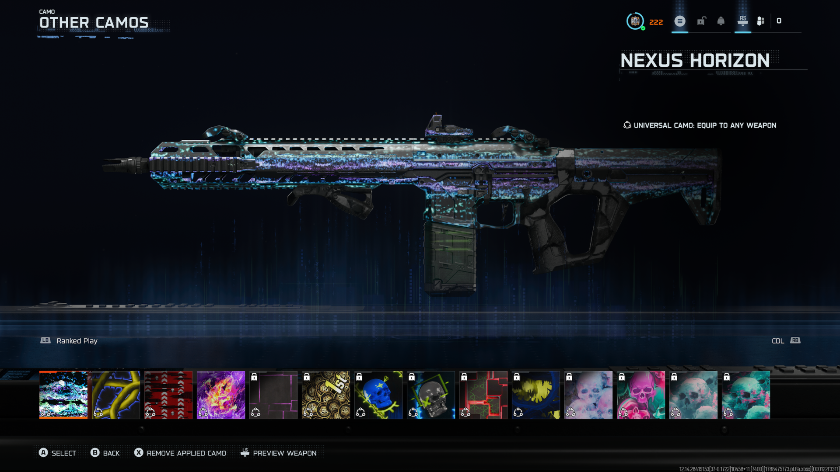840x472 pixels.
Task: Select the locked grey-teal skulls camo
Action: pos(693,395)
